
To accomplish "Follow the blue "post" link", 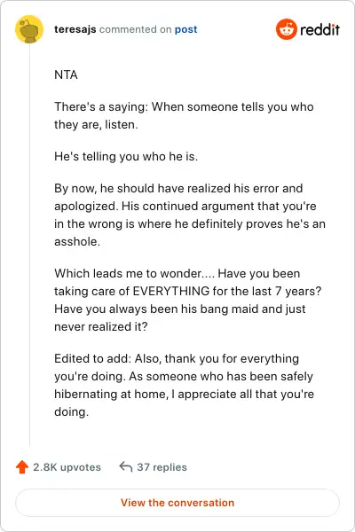I will [185, 29].
